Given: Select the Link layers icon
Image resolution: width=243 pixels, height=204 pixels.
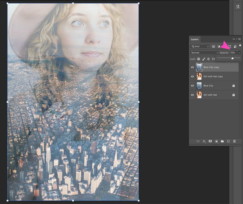Looking at the screenshot, I should pyautogui.click(x=198, y=141).
